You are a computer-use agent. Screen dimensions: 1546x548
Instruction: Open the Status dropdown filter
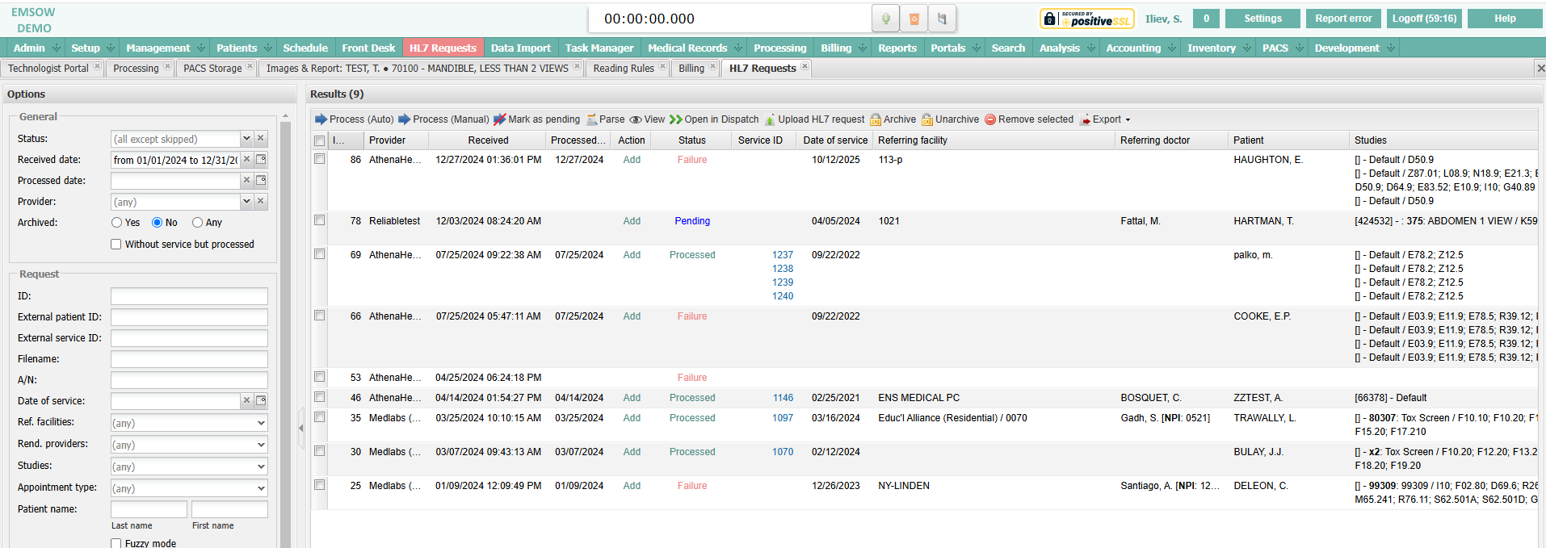(x=246, y=139)
